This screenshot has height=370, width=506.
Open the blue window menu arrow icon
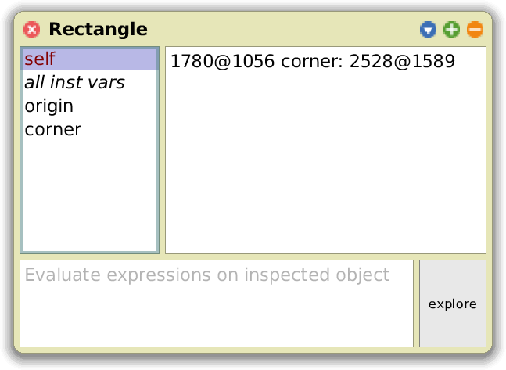click(428, 30)
